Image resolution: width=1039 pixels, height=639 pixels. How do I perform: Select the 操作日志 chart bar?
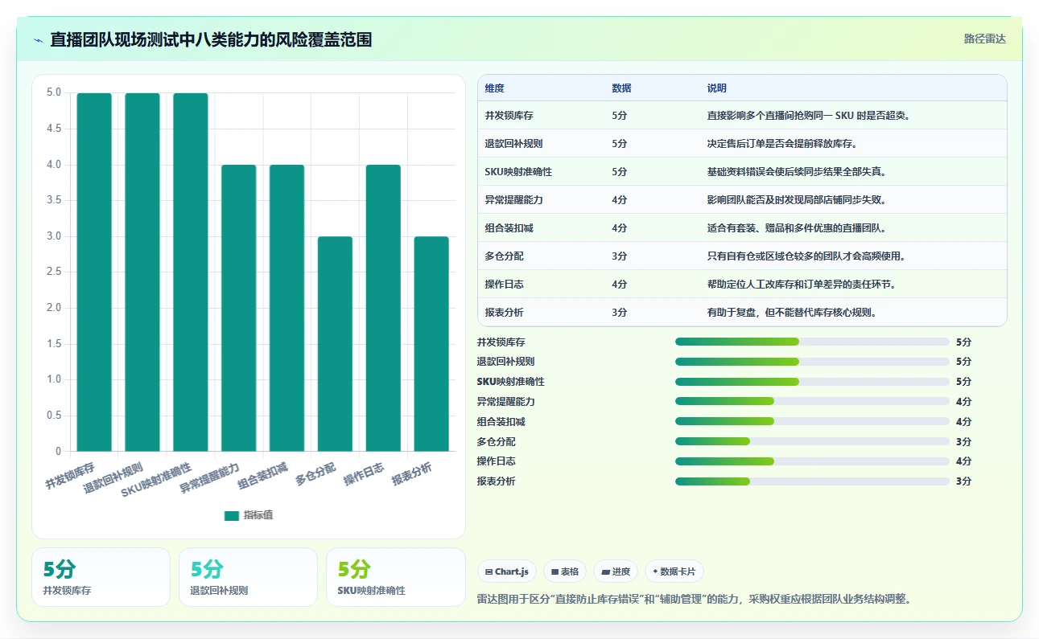[383, 308]
